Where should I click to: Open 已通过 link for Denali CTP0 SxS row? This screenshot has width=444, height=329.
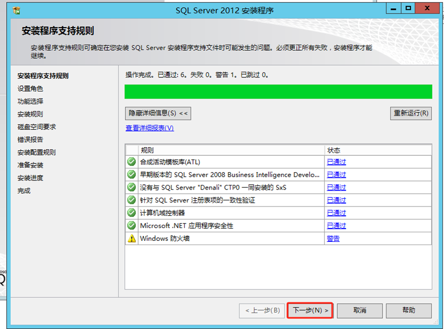(x=336, y=188)
